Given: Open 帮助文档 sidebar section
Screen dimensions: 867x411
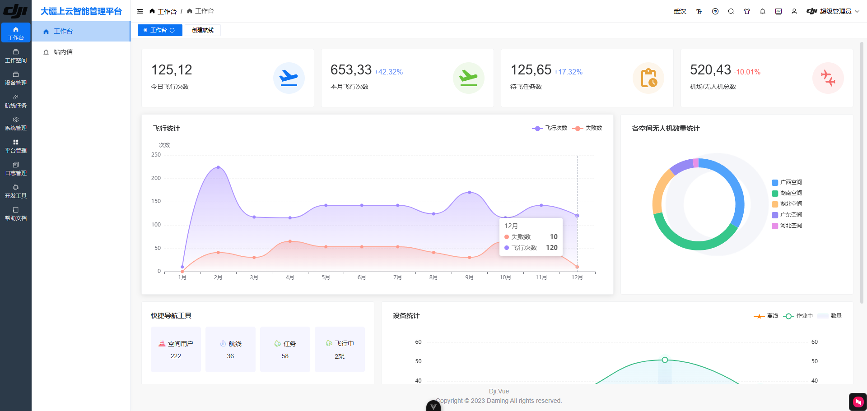Looking at the screenshot, I should 16,214.
